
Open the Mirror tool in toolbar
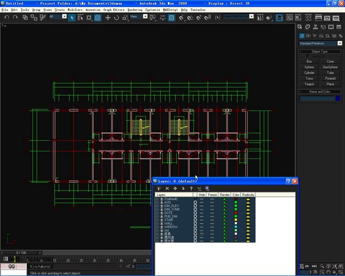[260, 18]
